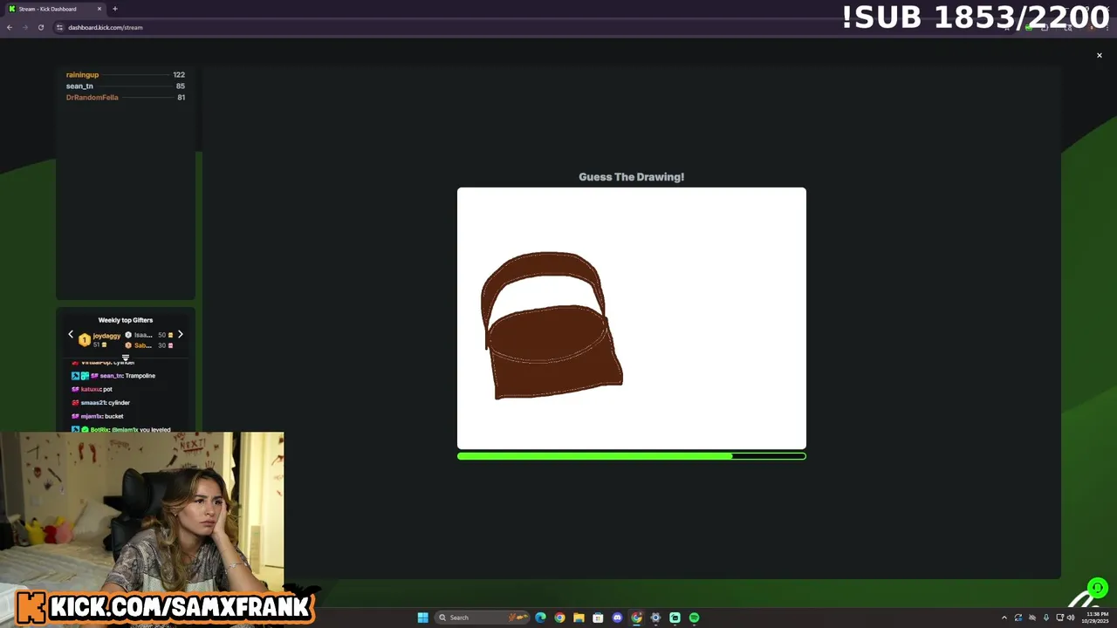The width and height of the screenshot is (1117, 628).
Task: Open the gear settings app in taskbar
Action: (x=655, y=618)
